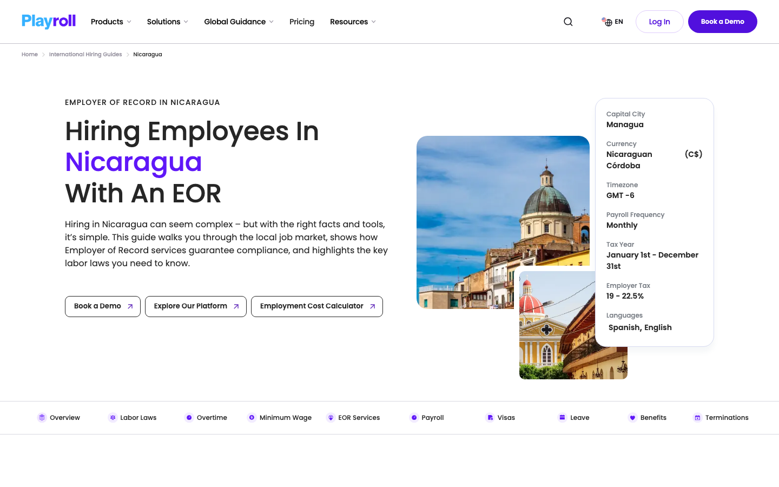The height and width of the screenshot is (487, 779).
Task: Jump to the Visas section
Action: (x=500, y=418)
